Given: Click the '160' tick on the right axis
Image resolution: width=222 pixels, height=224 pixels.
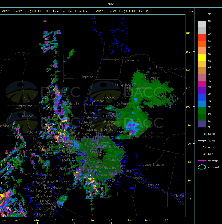Looking at the screenshot, I should pos(188,52).
